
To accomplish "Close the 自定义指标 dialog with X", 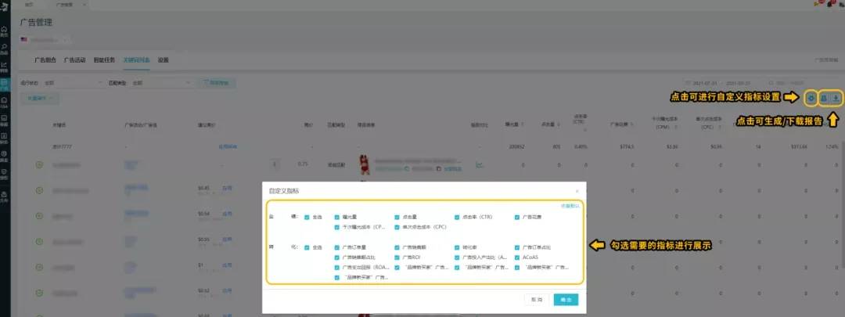I will [x=577, y=190].
